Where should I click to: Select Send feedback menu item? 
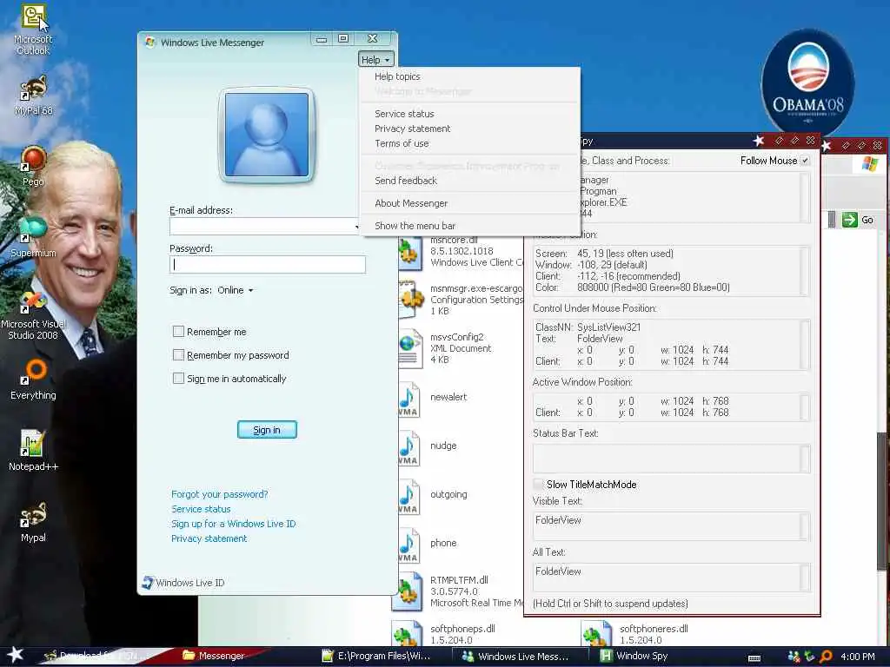(x=406, y=181)
